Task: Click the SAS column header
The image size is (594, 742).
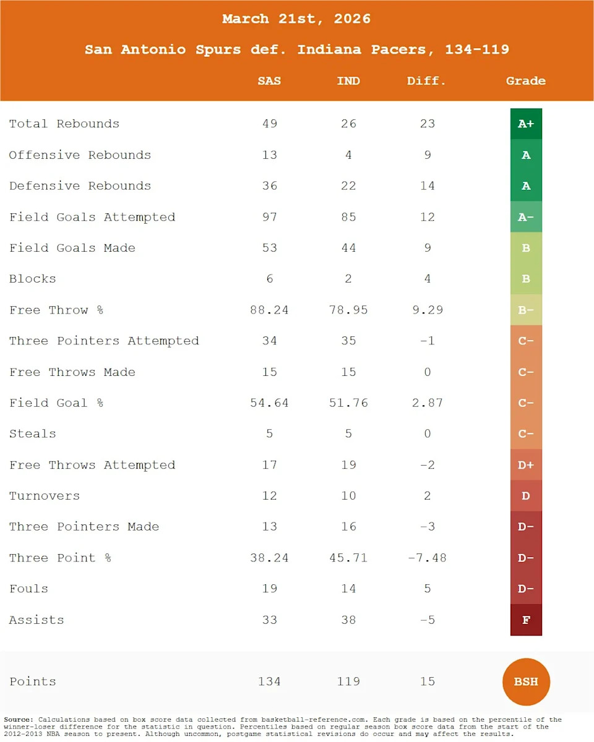Action: pos(269,81)
